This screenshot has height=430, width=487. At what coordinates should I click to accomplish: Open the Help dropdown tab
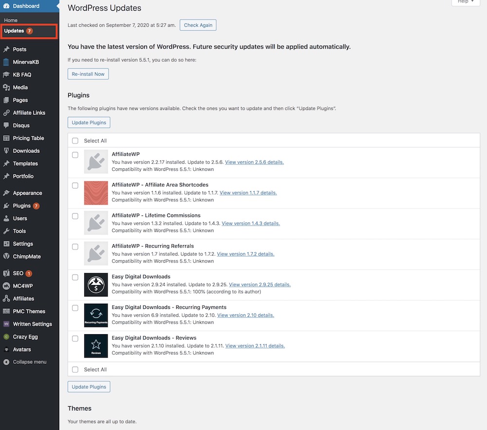coord(466,2)
